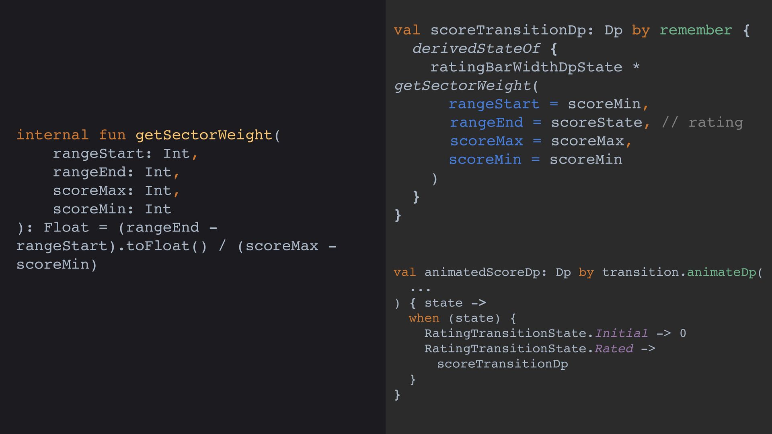Screen dimensions: 772x434
Task: Click the purple 'Initial' enum value
Action: pos(621,334)
